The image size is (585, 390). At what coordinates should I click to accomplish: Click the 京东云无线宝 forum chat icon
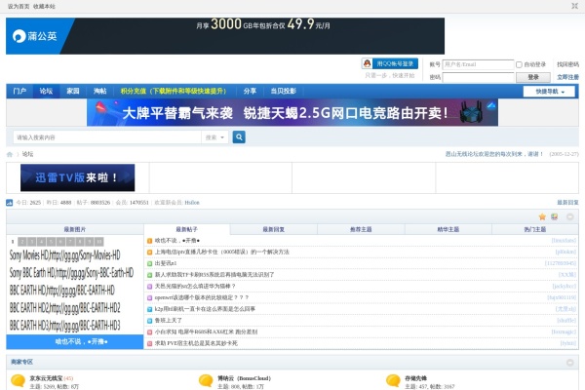(19, 381)
